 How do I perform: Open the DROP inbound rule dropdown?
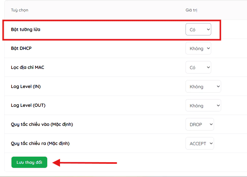click(x=200, y=125)
